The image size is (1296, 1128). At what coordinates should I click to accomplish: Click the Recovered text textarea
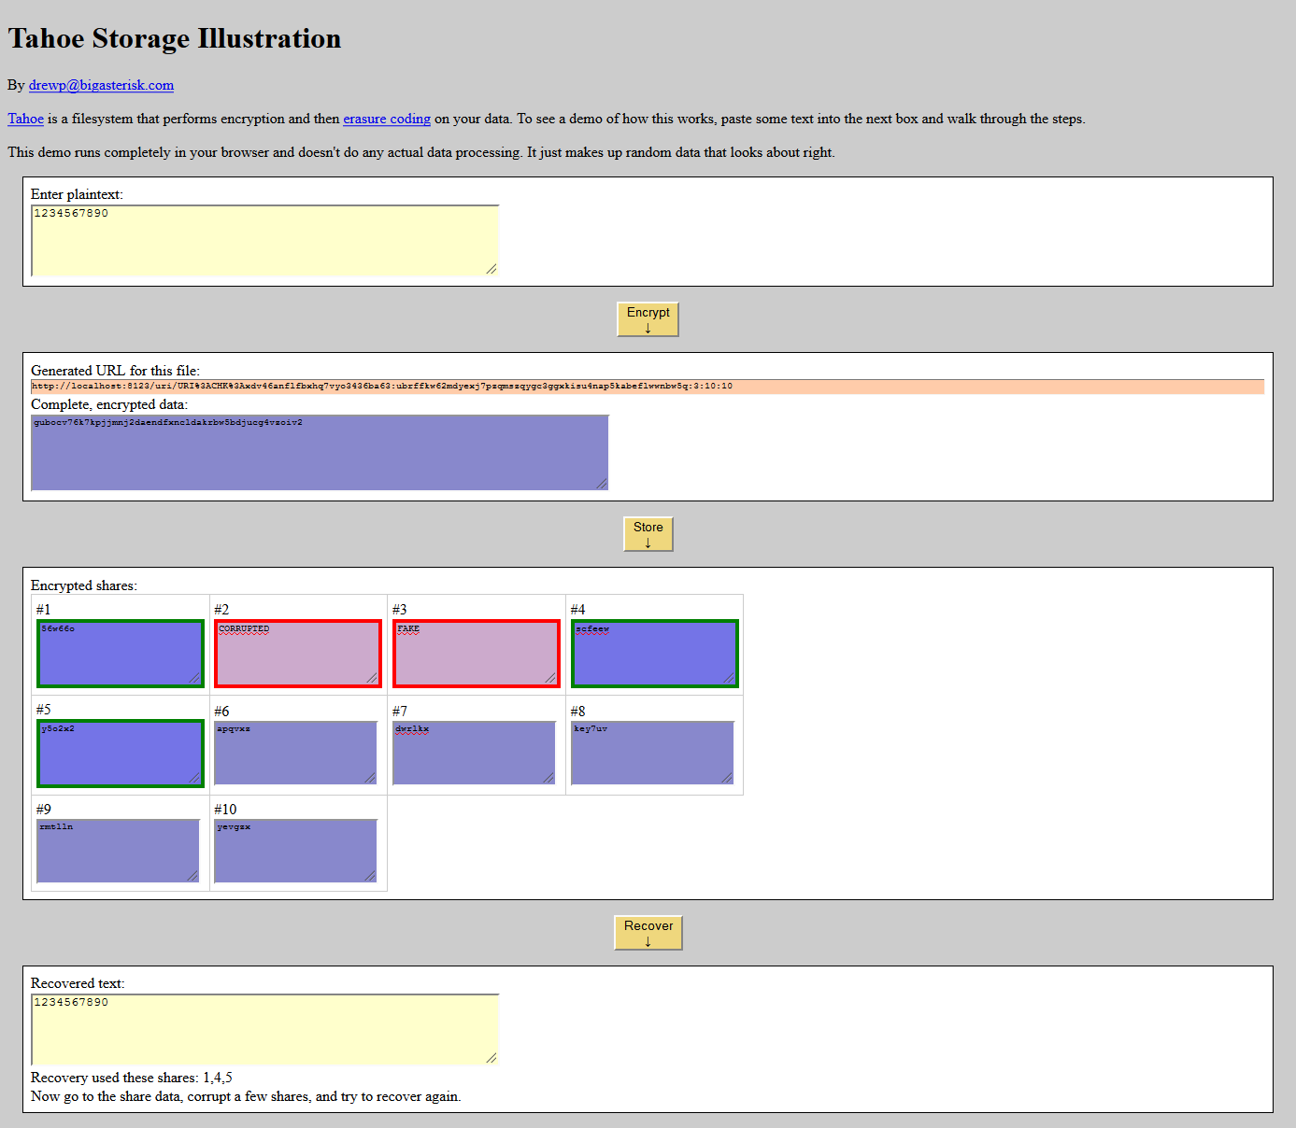pos(265,1030)
